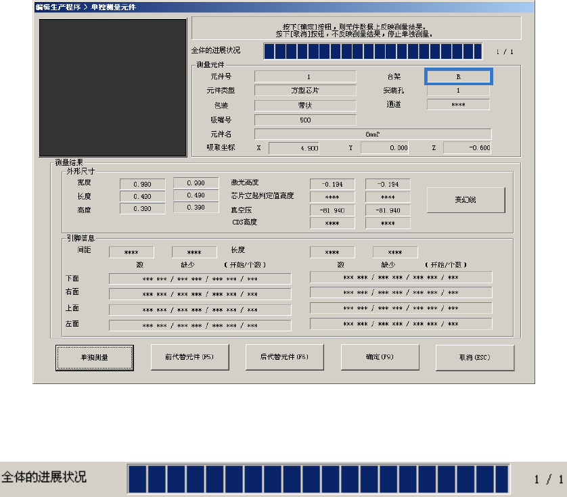Click the progress bar in the dialog's 全体的进展状况 row
The image size is (567, 497).
(x=373, y=51)
